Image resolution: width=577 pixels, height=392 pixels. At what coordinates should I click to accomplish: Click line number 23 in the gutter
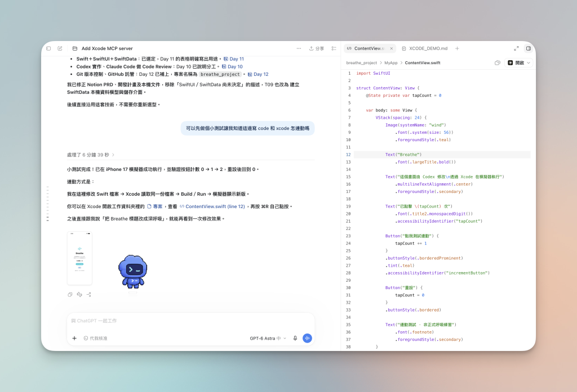(x=348, y=236)
